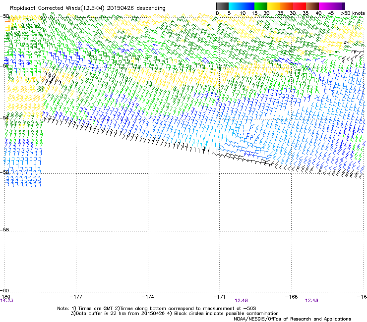The height and width of the screenshot is (322, 367).
Task: Click the yellow 20-25 knots legend swatch
Action: pos(274,6)
